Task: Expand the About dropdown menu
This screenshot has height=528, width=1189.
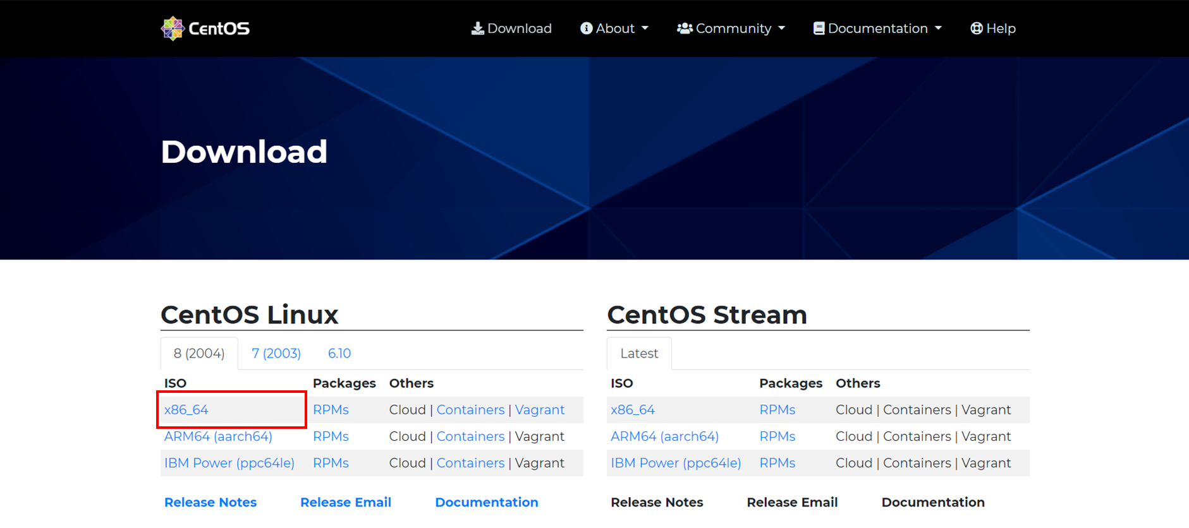Action: pos(614,28)
